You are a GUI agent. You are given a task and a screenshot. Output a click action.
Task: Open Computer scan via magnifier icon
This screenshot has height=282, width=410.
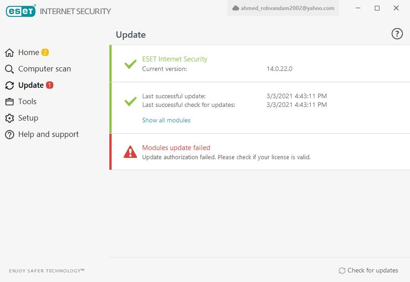click(10, 69)
